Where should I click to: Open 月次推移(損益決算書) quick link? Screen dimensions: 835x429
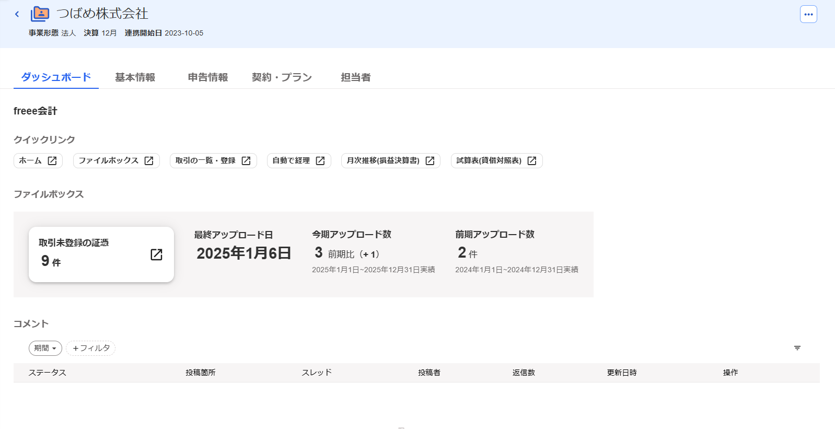pyautogui.click(x=391, y=160)
